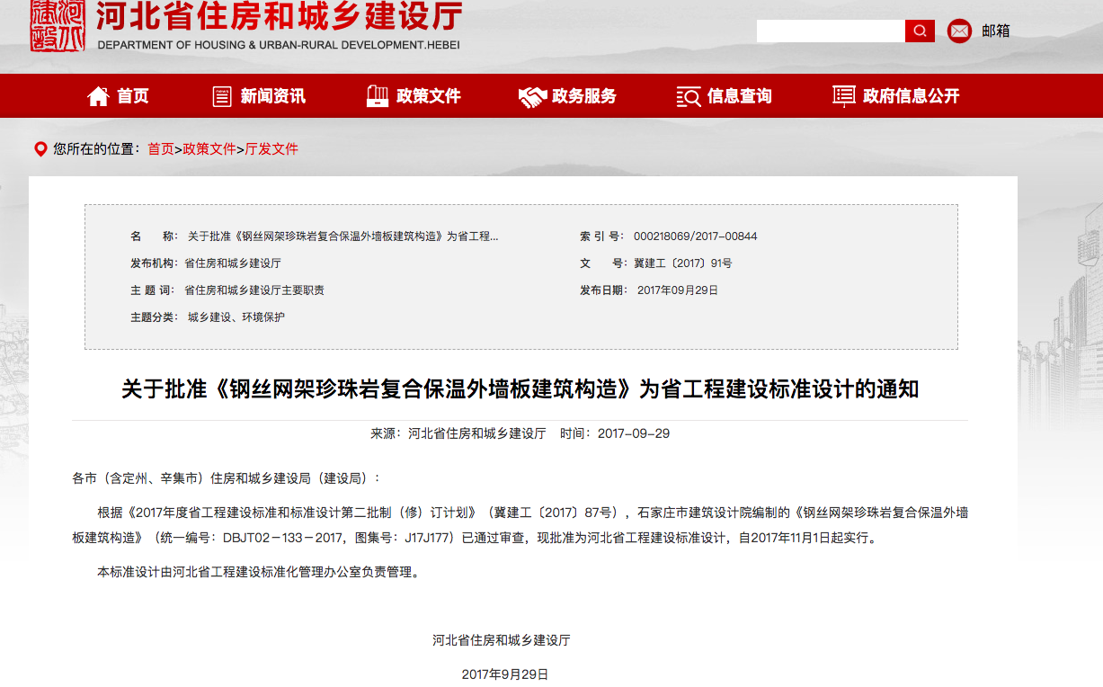
Task: Click the board icon beside 政府信息公开
Action: (x=843, y=96)
